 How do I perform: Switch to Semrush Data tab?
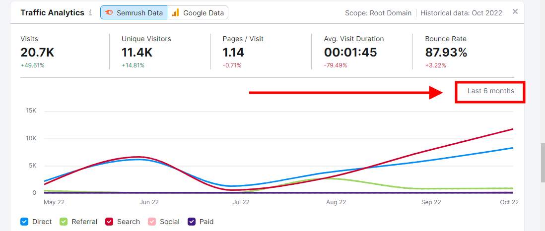click(x=134, y=13)
